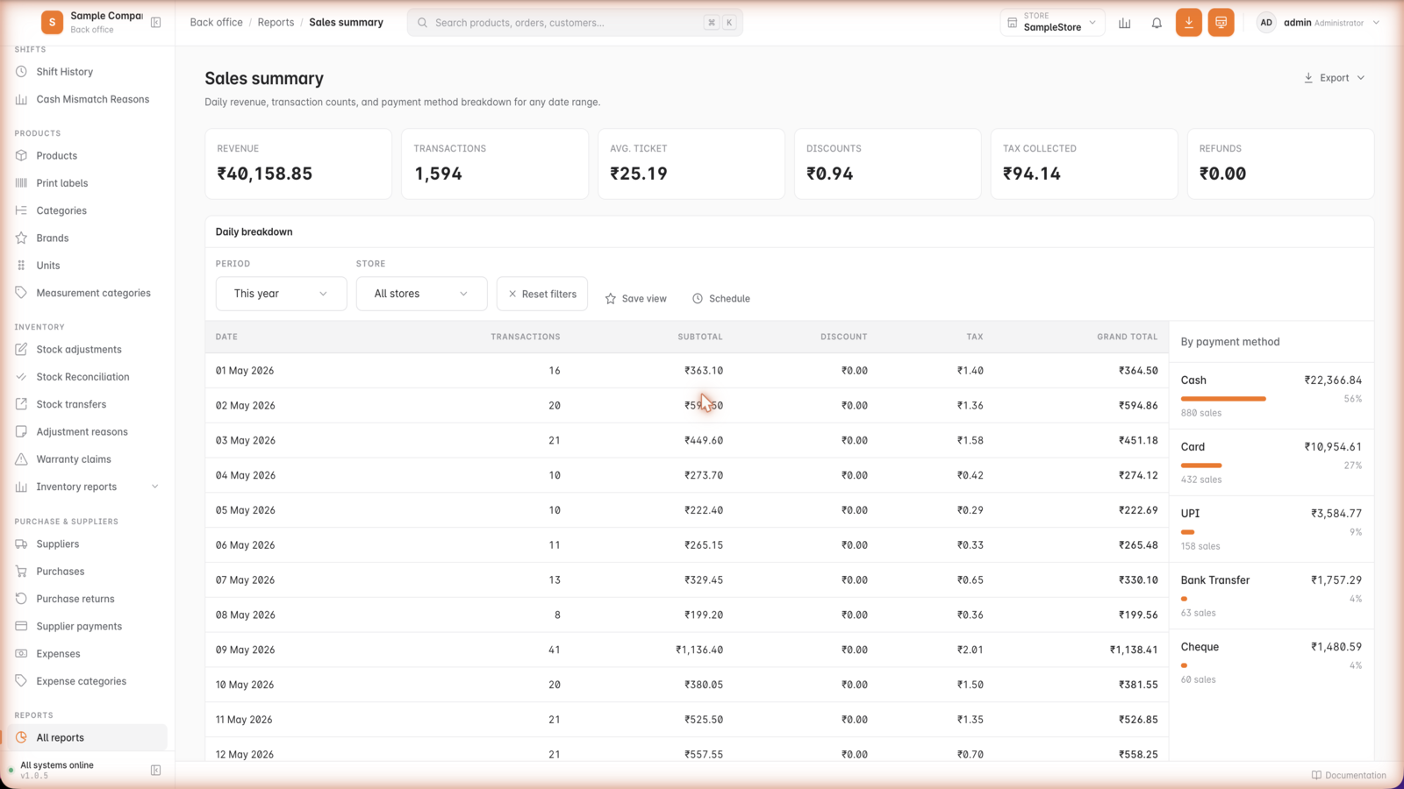
Task: Click the Warranty claims warning icon
Action: pyautogui.click(x=21, y=459)
